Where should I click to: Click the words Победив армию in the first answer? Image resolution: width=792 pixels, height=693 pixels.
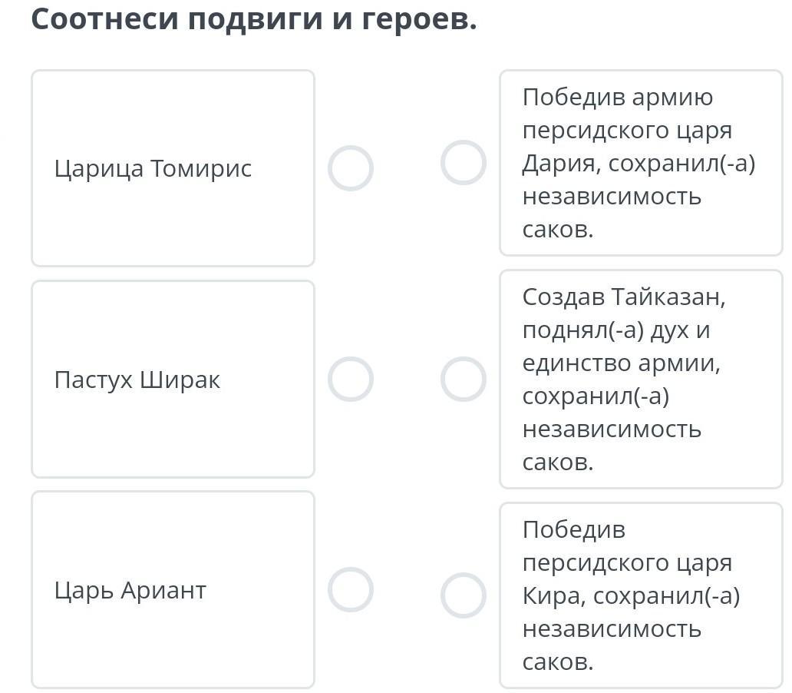point(617,98)
